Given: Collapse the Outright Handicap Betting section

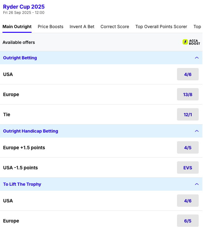Looking at the screenshot, I should pos(197,131).
